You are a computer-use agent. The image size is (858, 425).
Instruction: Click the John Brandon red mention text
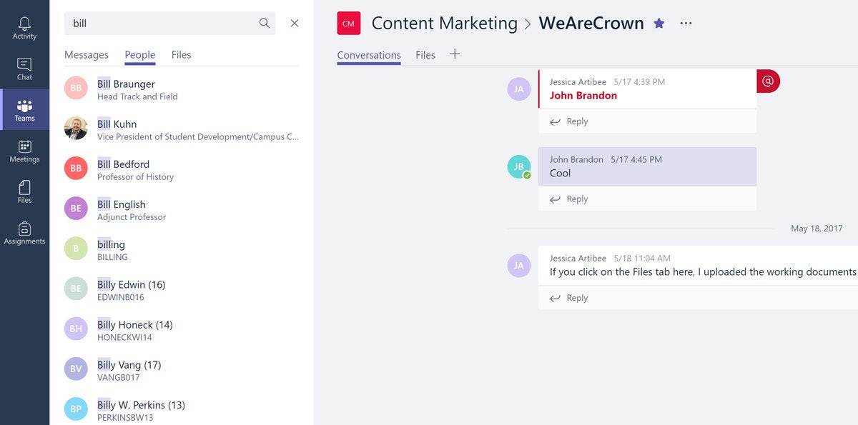[583, 96]
